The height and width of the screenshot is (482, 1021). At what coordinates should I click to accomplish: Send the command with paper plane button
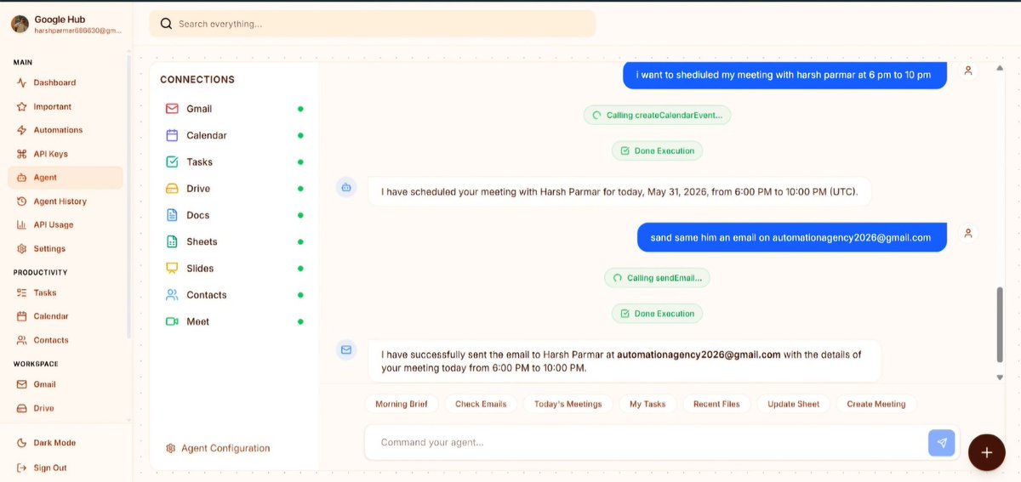pyautogui.click(x=942, y=443)
